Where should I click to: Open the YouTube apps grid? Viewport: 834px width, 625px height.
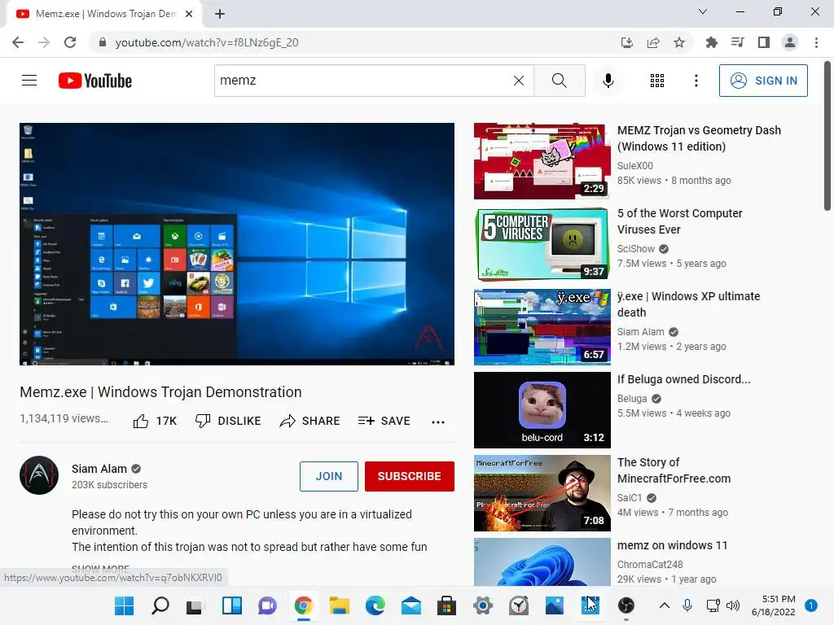point(657,81)
